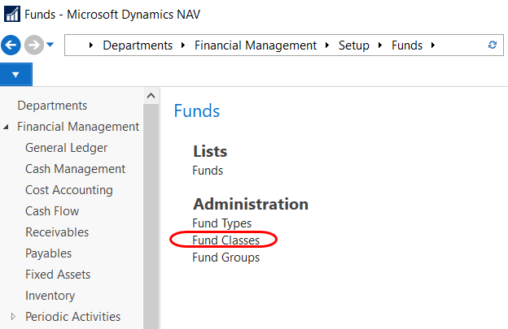The height and width of the screenshot is (329, 508).
Task: Open the navigation history dropdown arrow
Action: pos(50,45)
